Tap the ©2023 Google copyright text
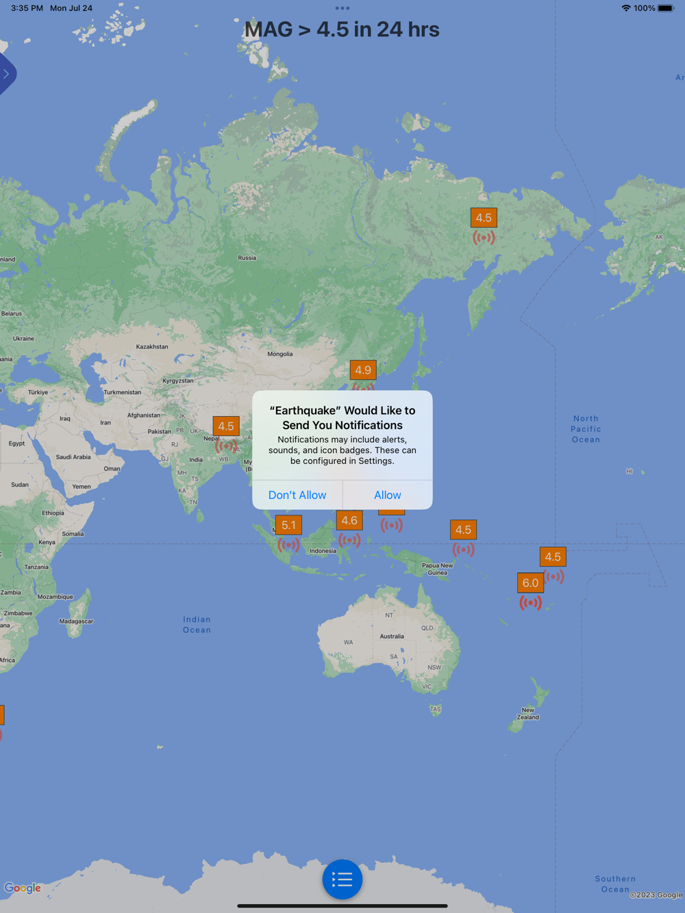The height and width of the screenshot is (913, 685). coord(656,895)
